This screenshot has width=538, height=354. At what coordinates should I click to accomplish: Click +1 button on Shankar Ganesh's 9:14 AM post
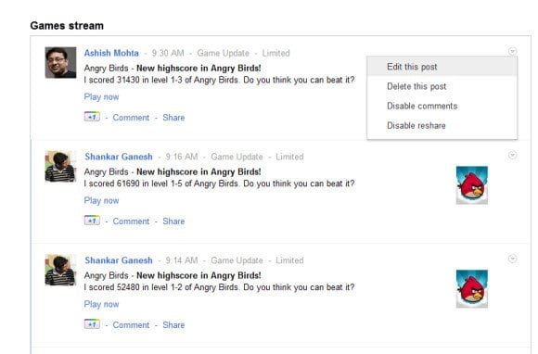pyautogui.click(x=92, y=324)
